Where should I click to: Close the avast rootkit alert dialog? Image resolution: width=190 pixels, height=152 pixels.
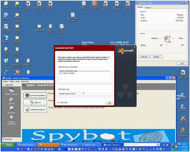[134, 47]
